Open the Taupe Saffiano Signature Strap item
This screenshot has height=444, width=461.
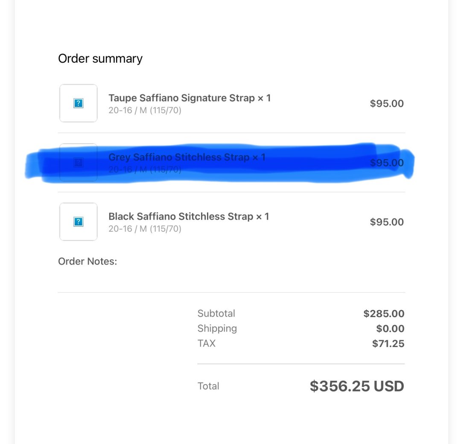(x=190, y=98)
